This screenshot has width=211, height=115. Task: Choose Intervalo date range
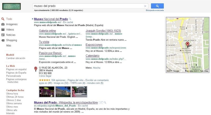[10, 113]
